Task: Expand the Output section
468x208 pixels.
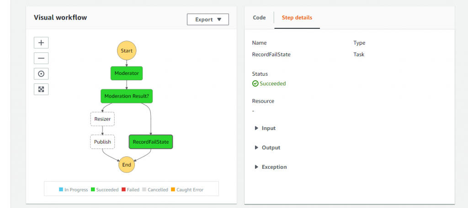Action: [x=268, y=147]
